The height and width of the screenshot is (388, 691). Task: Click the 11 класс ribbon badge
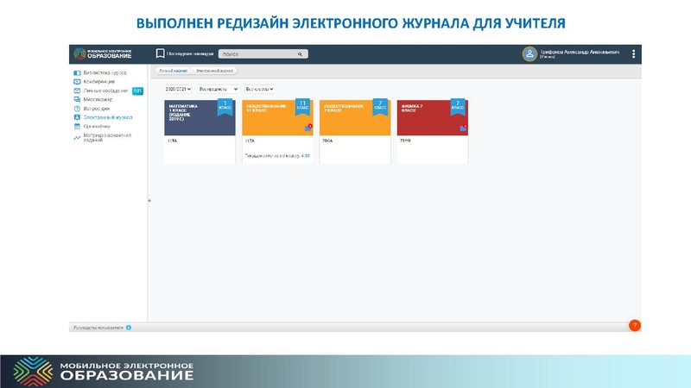[x=302, y=107]
